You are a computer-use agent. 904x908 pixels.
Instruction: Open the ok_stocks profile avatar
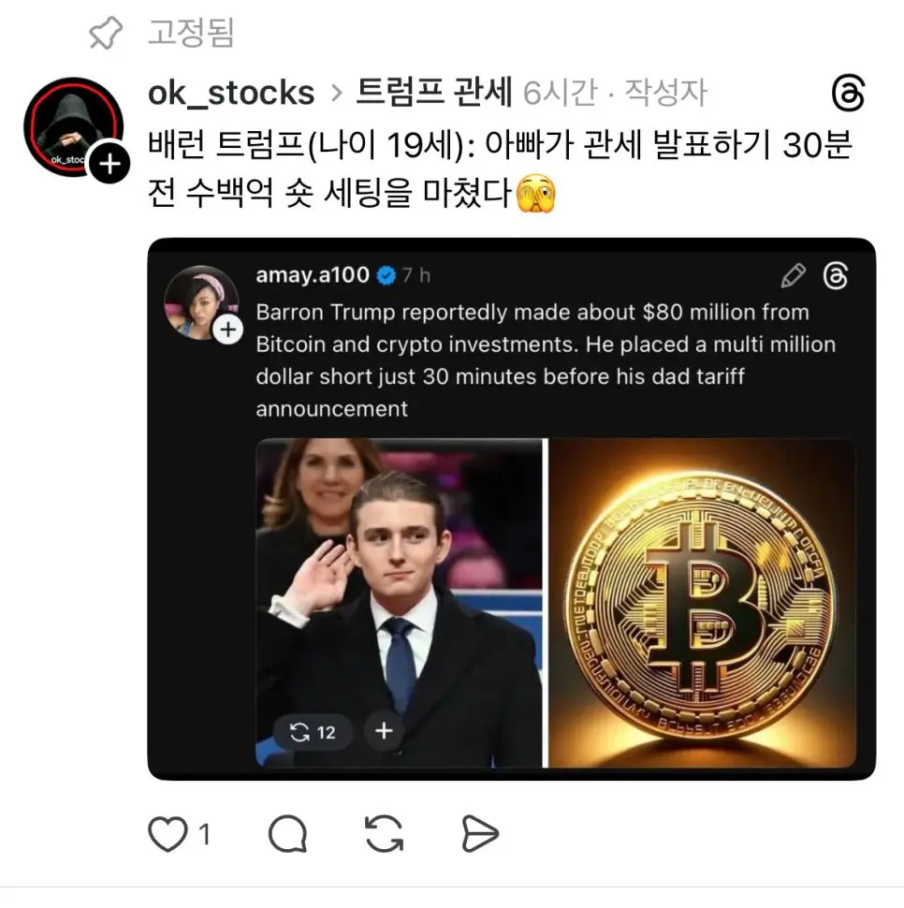[x=74, y=126]
